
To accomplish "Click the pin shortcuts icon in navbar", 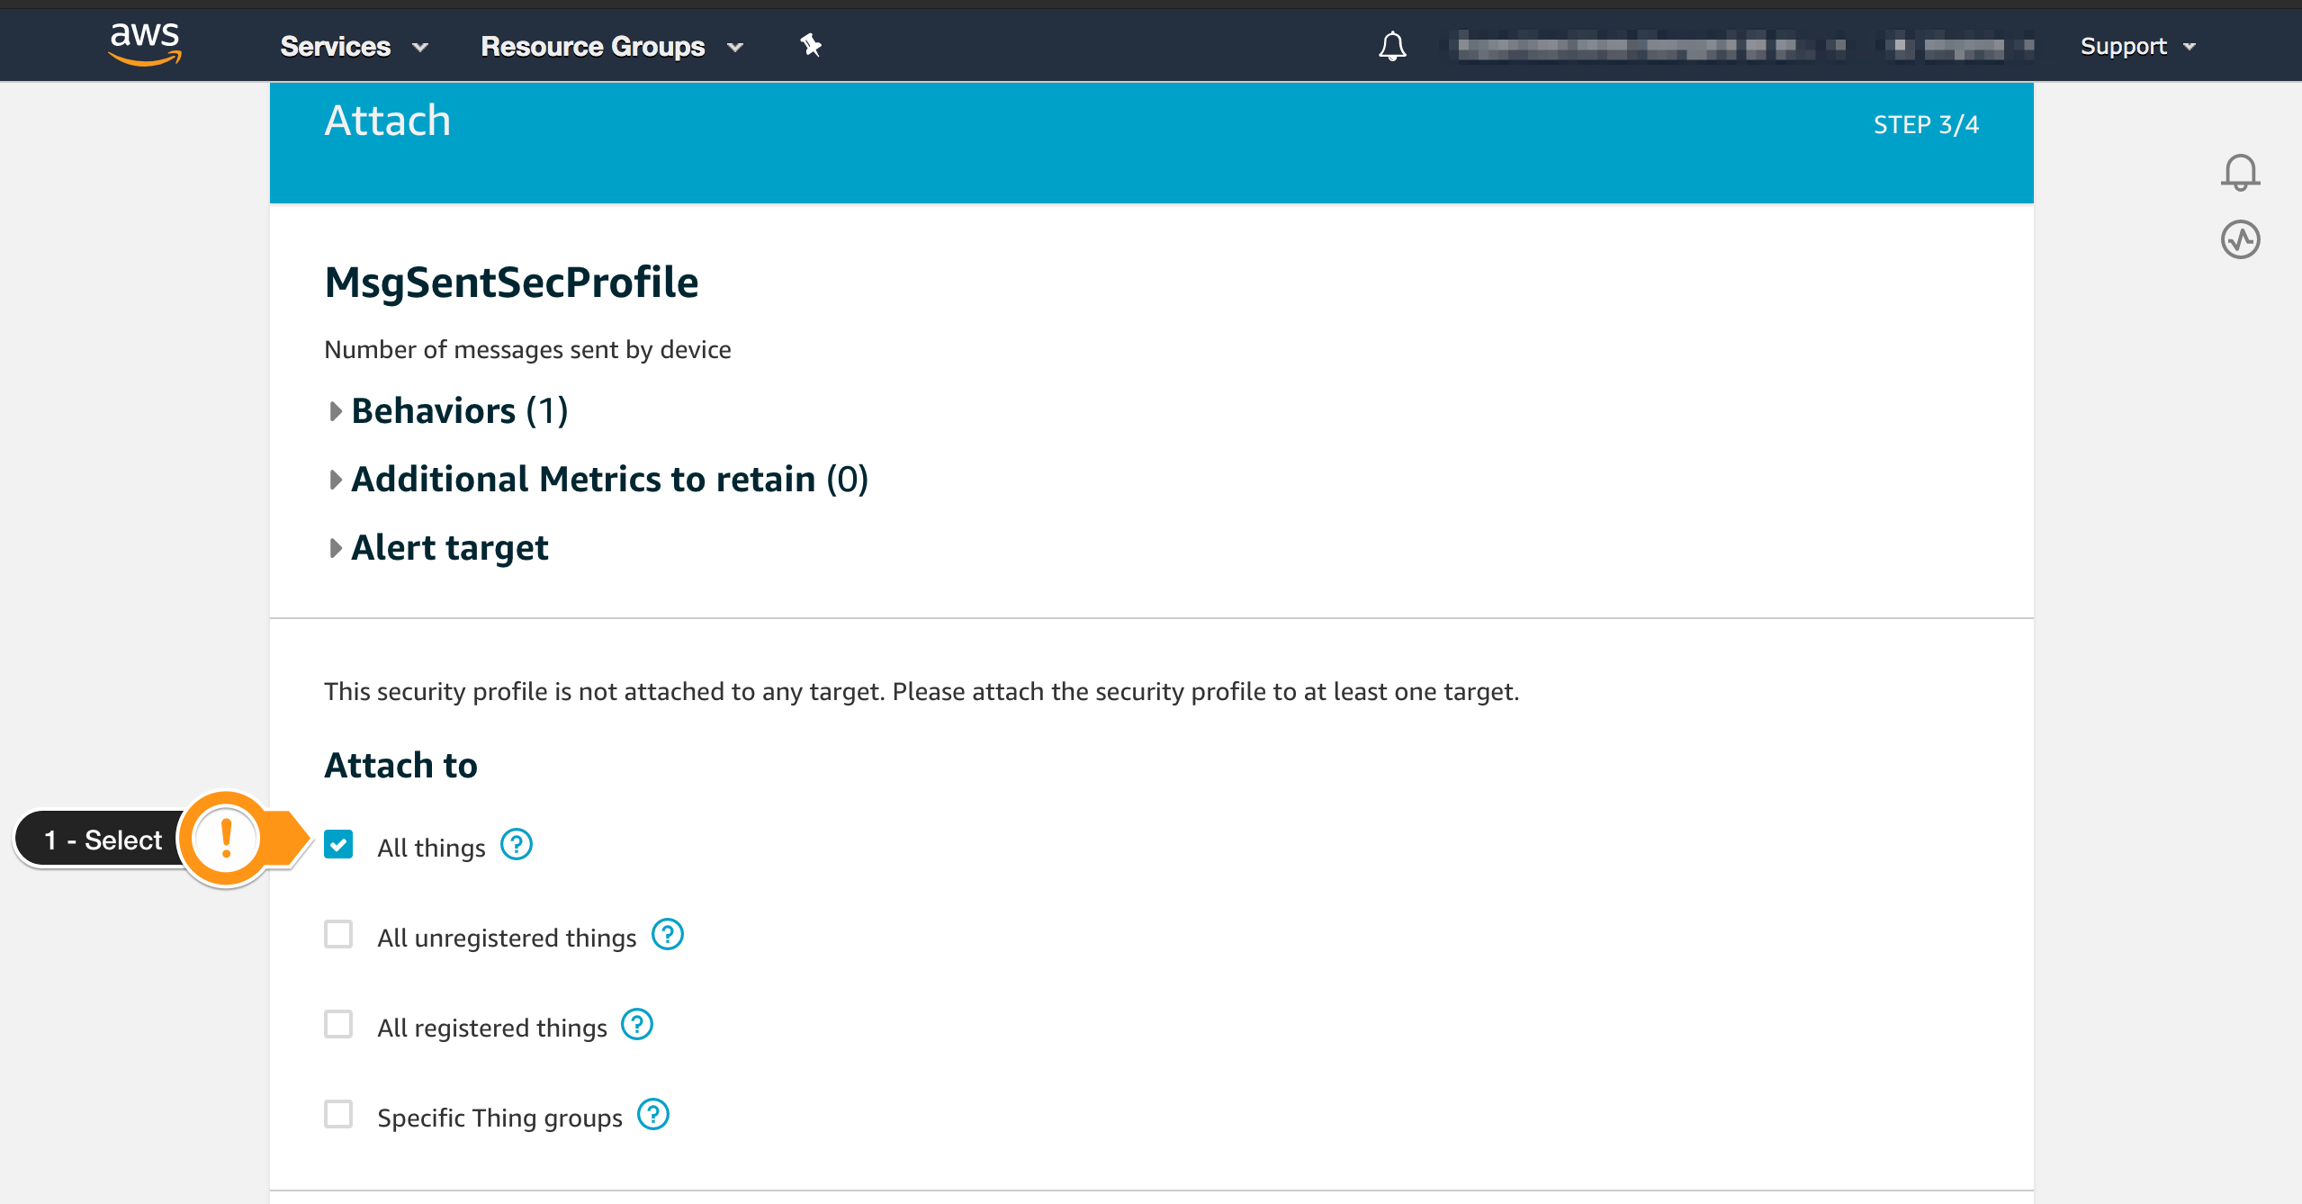I will tap(811, 45).
